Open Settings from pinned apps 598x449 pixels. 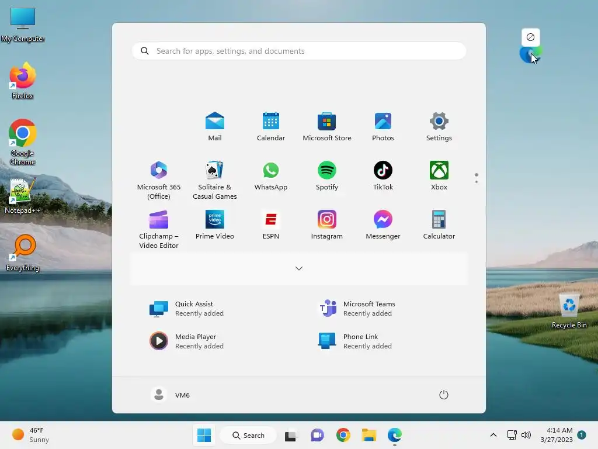coord(439,127)
